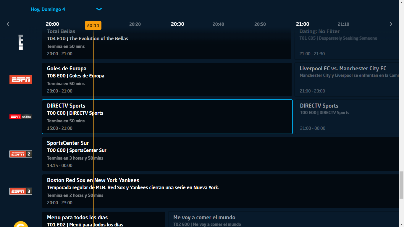
Task: Open the DIRECTV Sports 21:00 program
Action: (x=347, y=117)
